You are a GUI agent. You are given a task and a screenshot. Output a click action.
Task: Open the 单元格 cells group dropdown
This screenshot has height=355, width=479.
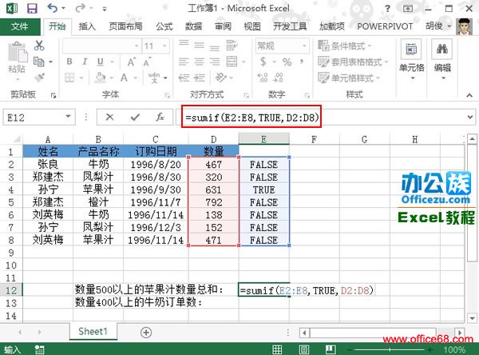[x=411, y=60]
